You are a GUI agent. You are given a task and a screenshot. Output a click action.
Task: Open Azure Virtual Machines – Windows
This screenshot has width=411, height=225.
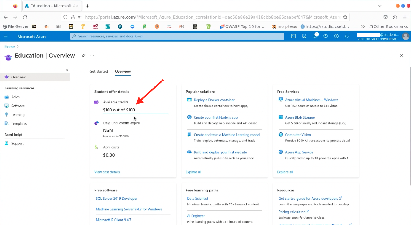(312, 100)
